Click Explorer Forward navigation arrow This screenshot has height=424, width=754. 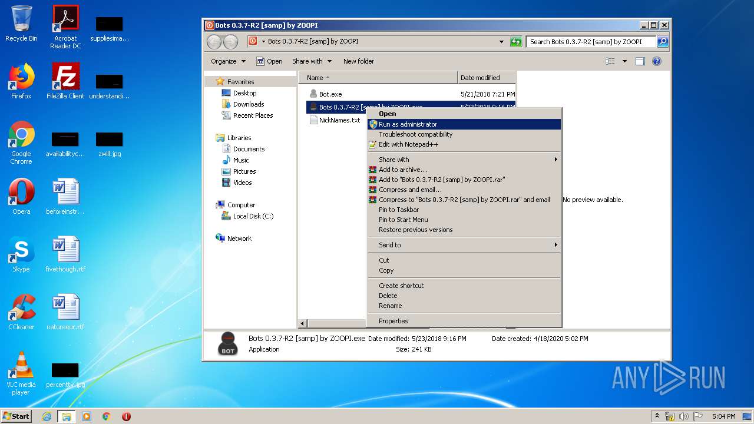pos(230,42)
